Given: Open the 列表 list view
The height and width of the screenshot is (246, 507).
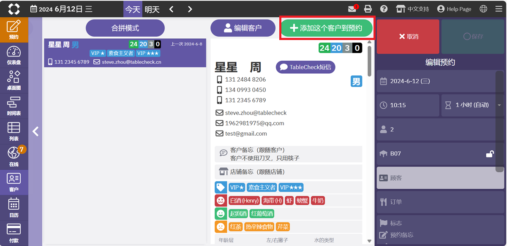Looking at the screenshot, I should 14,131.
